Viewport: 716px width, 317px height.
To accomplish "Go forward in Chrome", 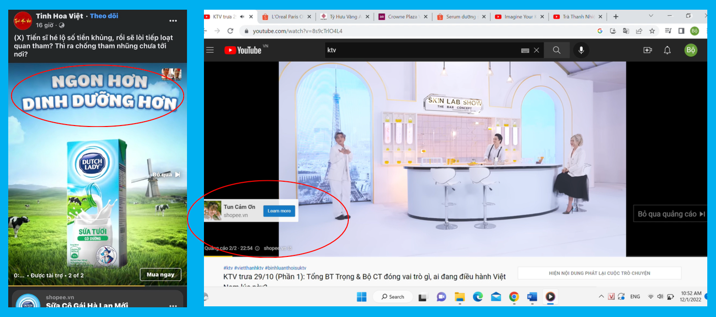I will [x=217, y=31].
